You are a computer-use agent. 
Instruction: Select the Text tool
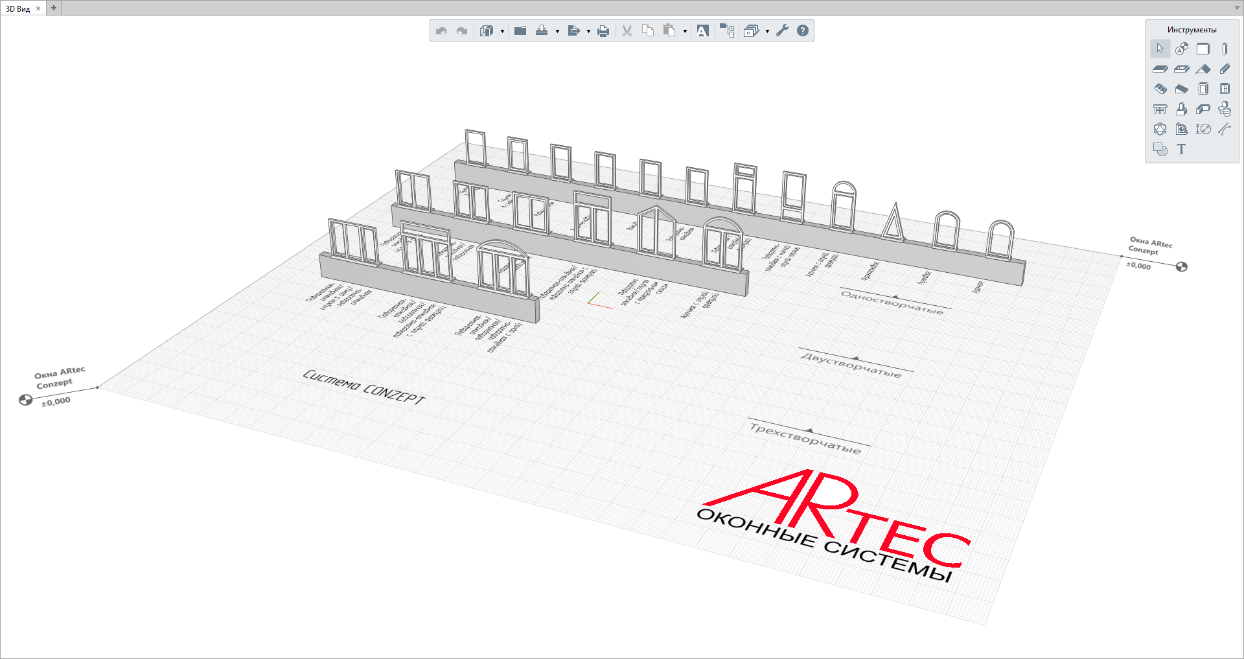click(x=1182, y=150)
